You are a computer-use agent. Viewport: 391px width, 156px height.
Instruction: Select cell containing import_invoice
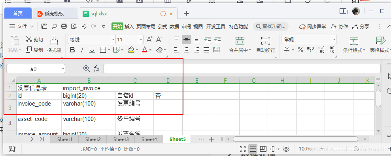click(x=89, y=88)
